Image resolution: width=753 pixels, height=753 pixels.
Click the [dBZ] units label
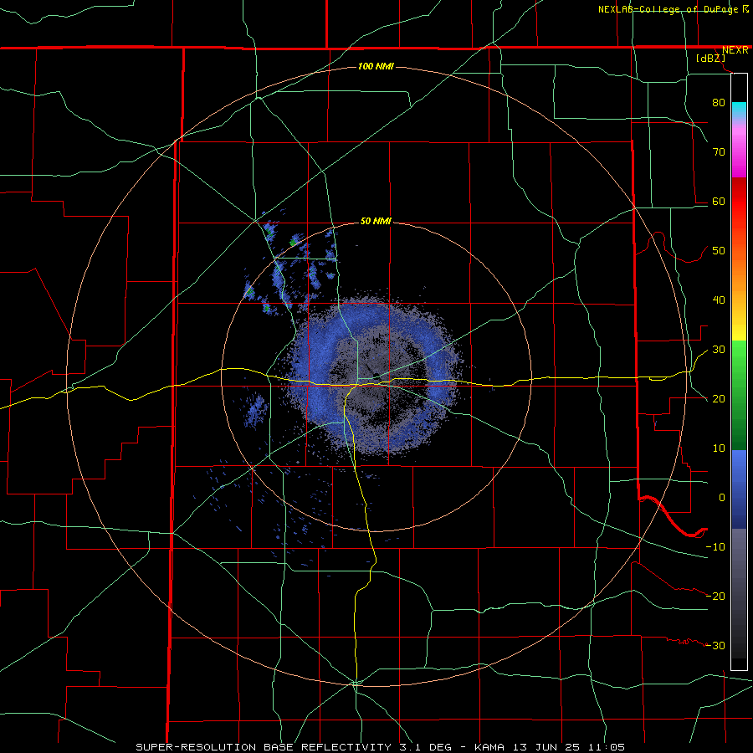tap(710, 58)
